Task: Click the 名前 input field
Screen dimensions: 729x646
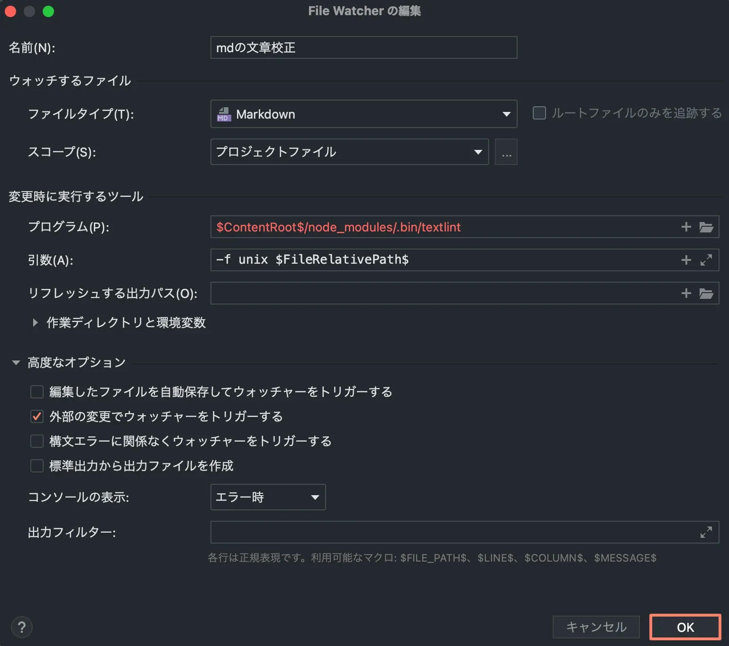Action: click(364, 47)
